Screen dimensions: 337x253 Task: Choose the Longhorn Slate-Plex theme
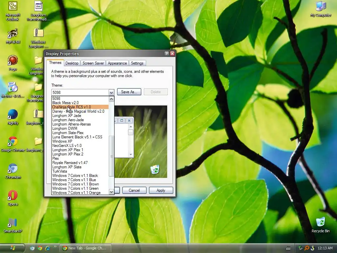tap(80, 133)
